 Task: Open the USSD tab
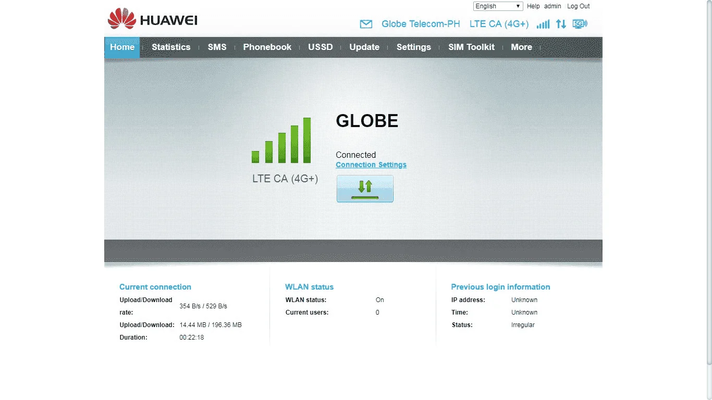click(x=320, y=47)
